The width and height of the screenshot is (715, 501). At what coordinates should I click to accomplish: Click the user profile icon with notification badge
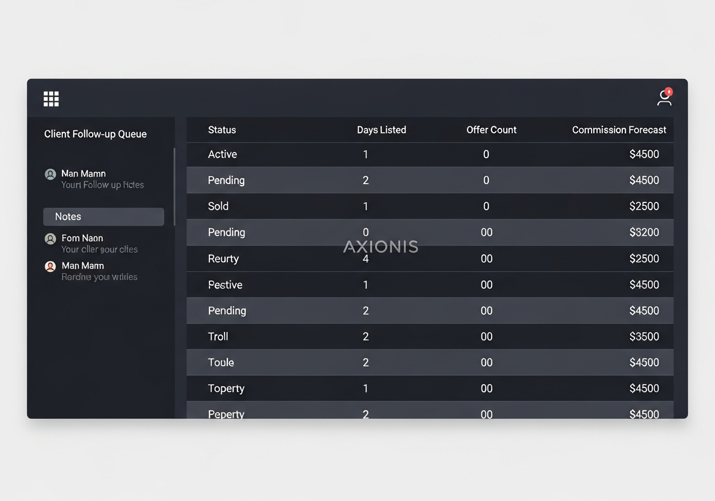tap(664, 97)
